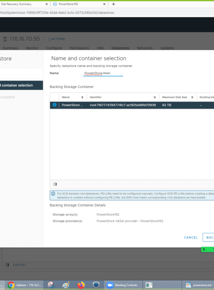Click the browser address bar URL
The image size is (214, 290).
pos(57,13)
